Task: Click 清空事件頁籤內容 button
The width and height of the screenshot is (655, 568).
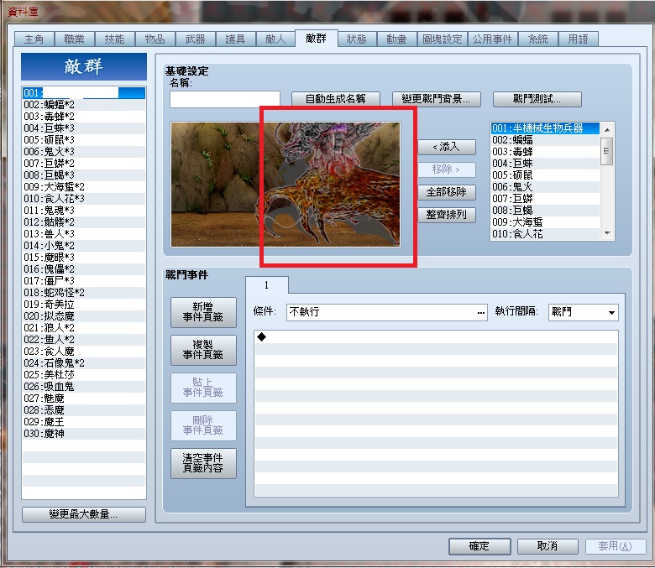Action: (x=203, y=463)
